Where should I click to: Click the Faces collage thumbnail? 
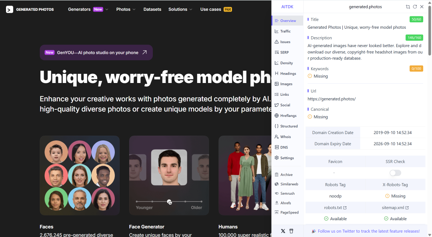(80, 176)
